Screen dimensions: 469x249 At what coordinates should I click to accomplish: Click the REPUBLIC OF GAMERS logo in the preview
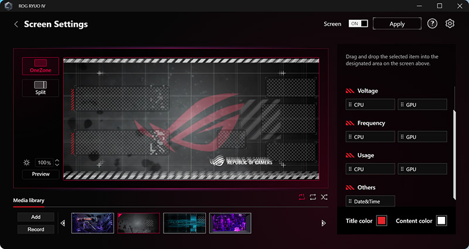241,161
